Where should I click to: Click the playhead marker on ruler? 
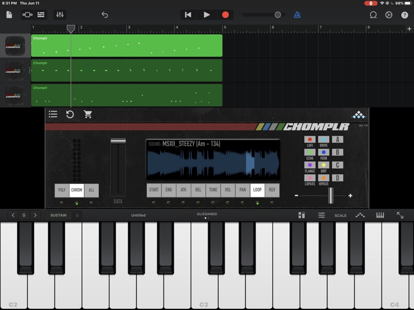click(x=71, y=29)
